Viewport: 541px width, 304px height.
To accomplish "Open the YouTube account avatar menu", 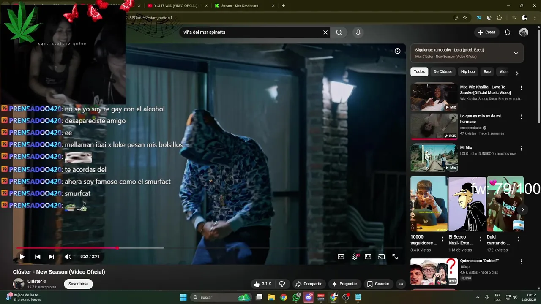I will pos(524,32).
